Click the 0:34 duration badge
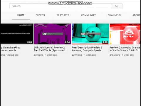Screen dimensions: 141x106 click(67, 42)
